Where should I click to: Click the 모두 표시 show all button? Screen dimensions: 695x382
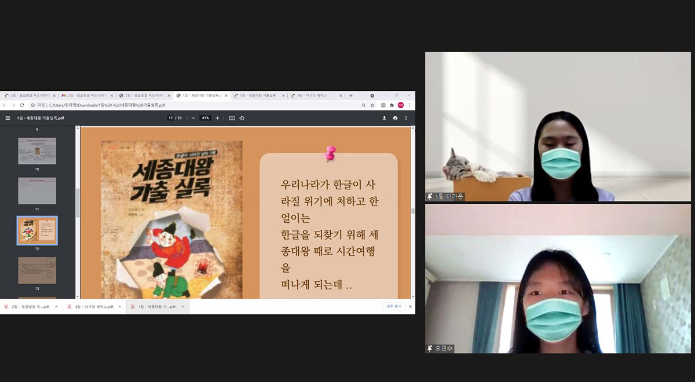(393, 307)
